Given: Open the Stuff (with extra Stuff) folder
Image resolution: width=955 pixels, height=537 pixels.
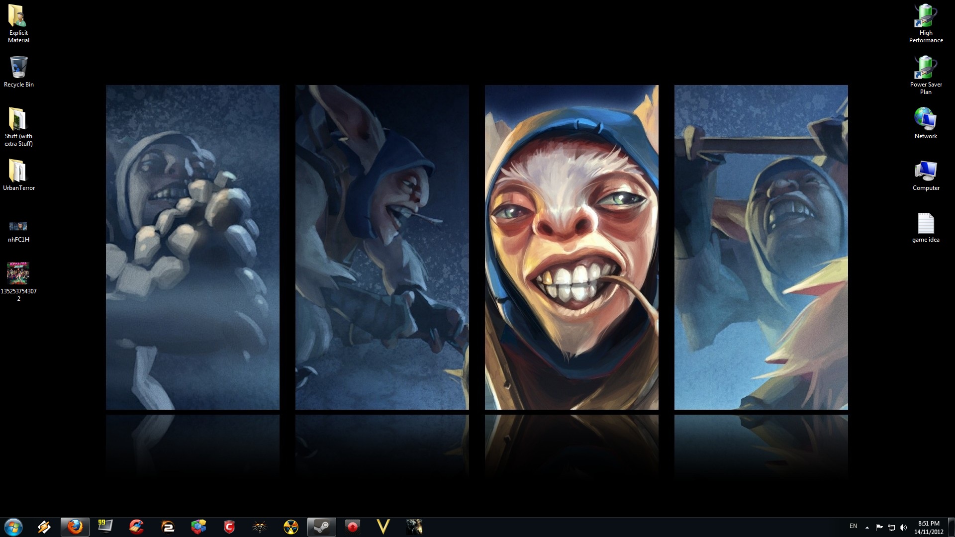Looking at the screenshot, I should [x=18, y=126].
